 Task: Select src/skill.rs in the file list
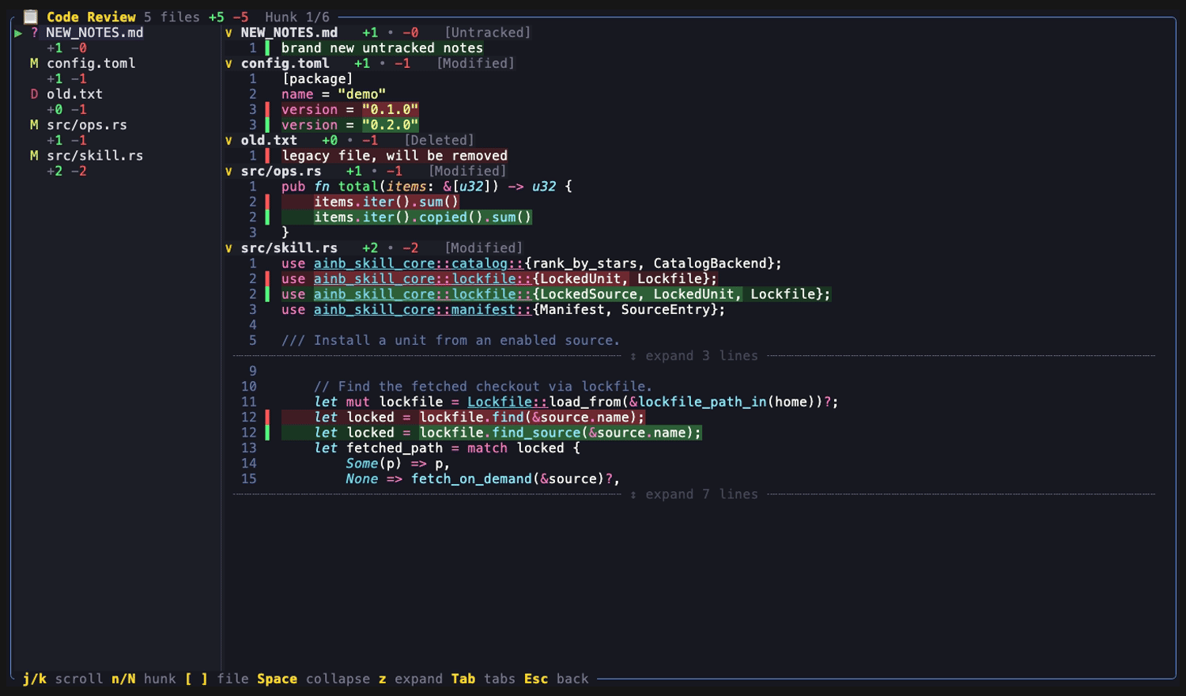95,156
